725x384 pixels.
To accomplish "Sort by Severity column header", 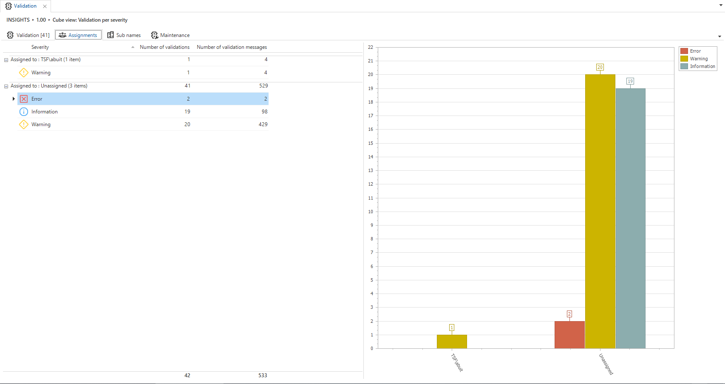I will click(40, 47).
